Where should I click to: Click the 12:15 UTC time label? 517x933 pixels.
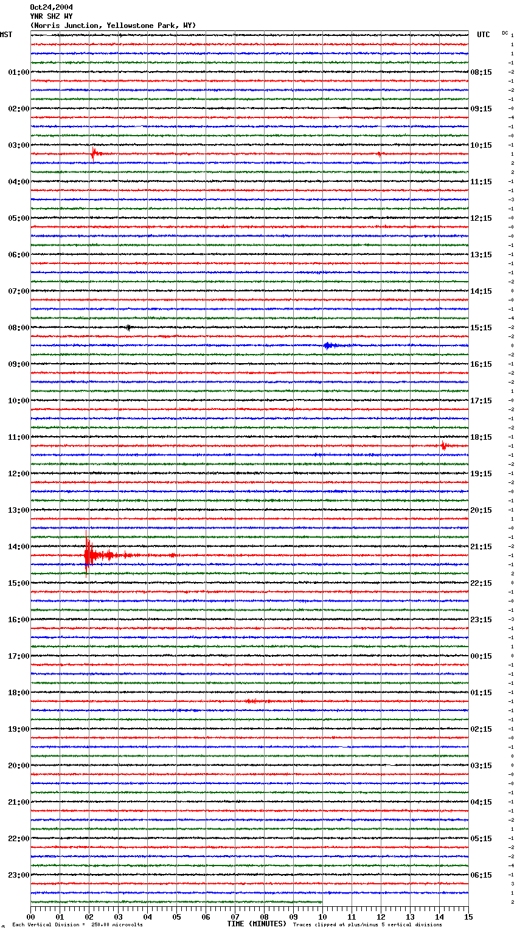[x=481, y=218]
